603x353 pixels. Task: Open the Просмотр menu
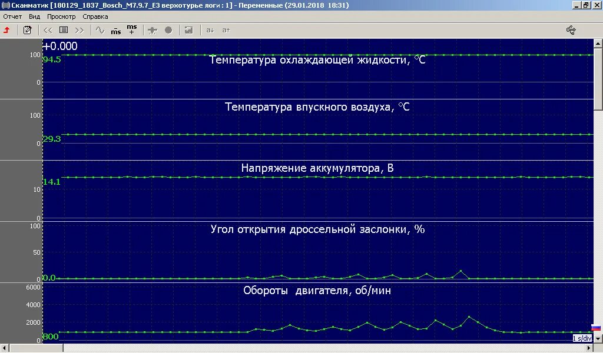62,16
